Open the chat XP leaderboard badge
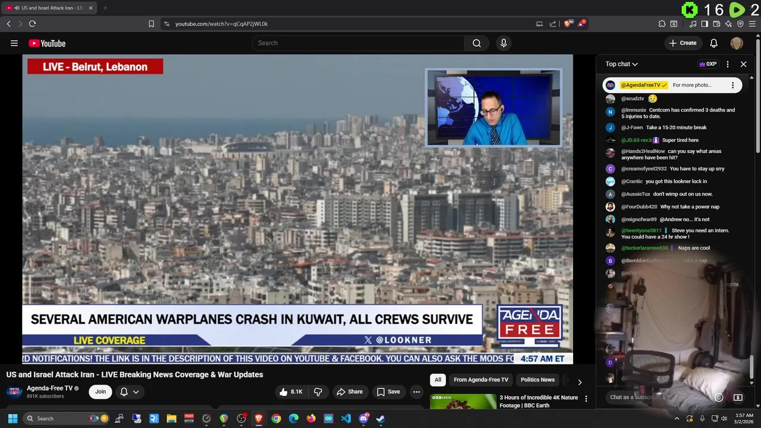 [x=707, y=64]
